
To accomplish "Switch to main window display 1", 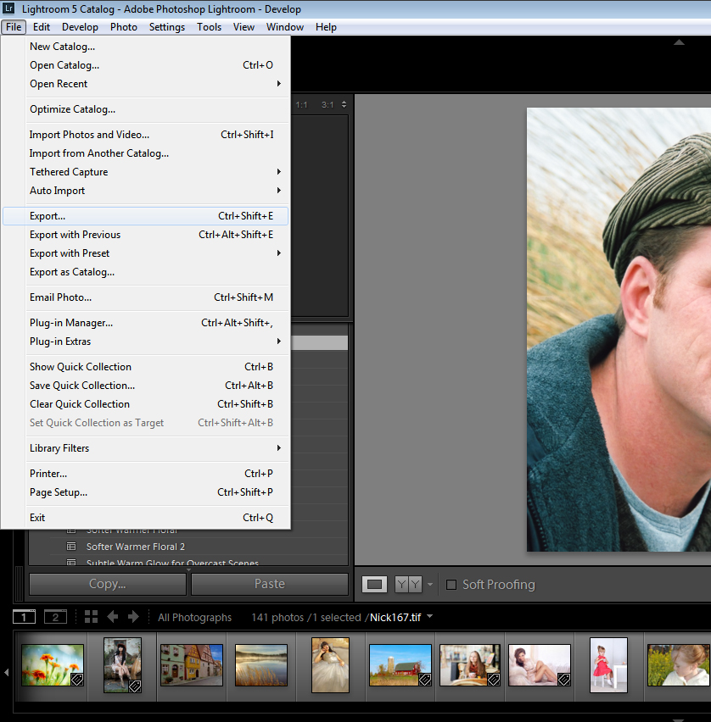I will click(25, 617).
